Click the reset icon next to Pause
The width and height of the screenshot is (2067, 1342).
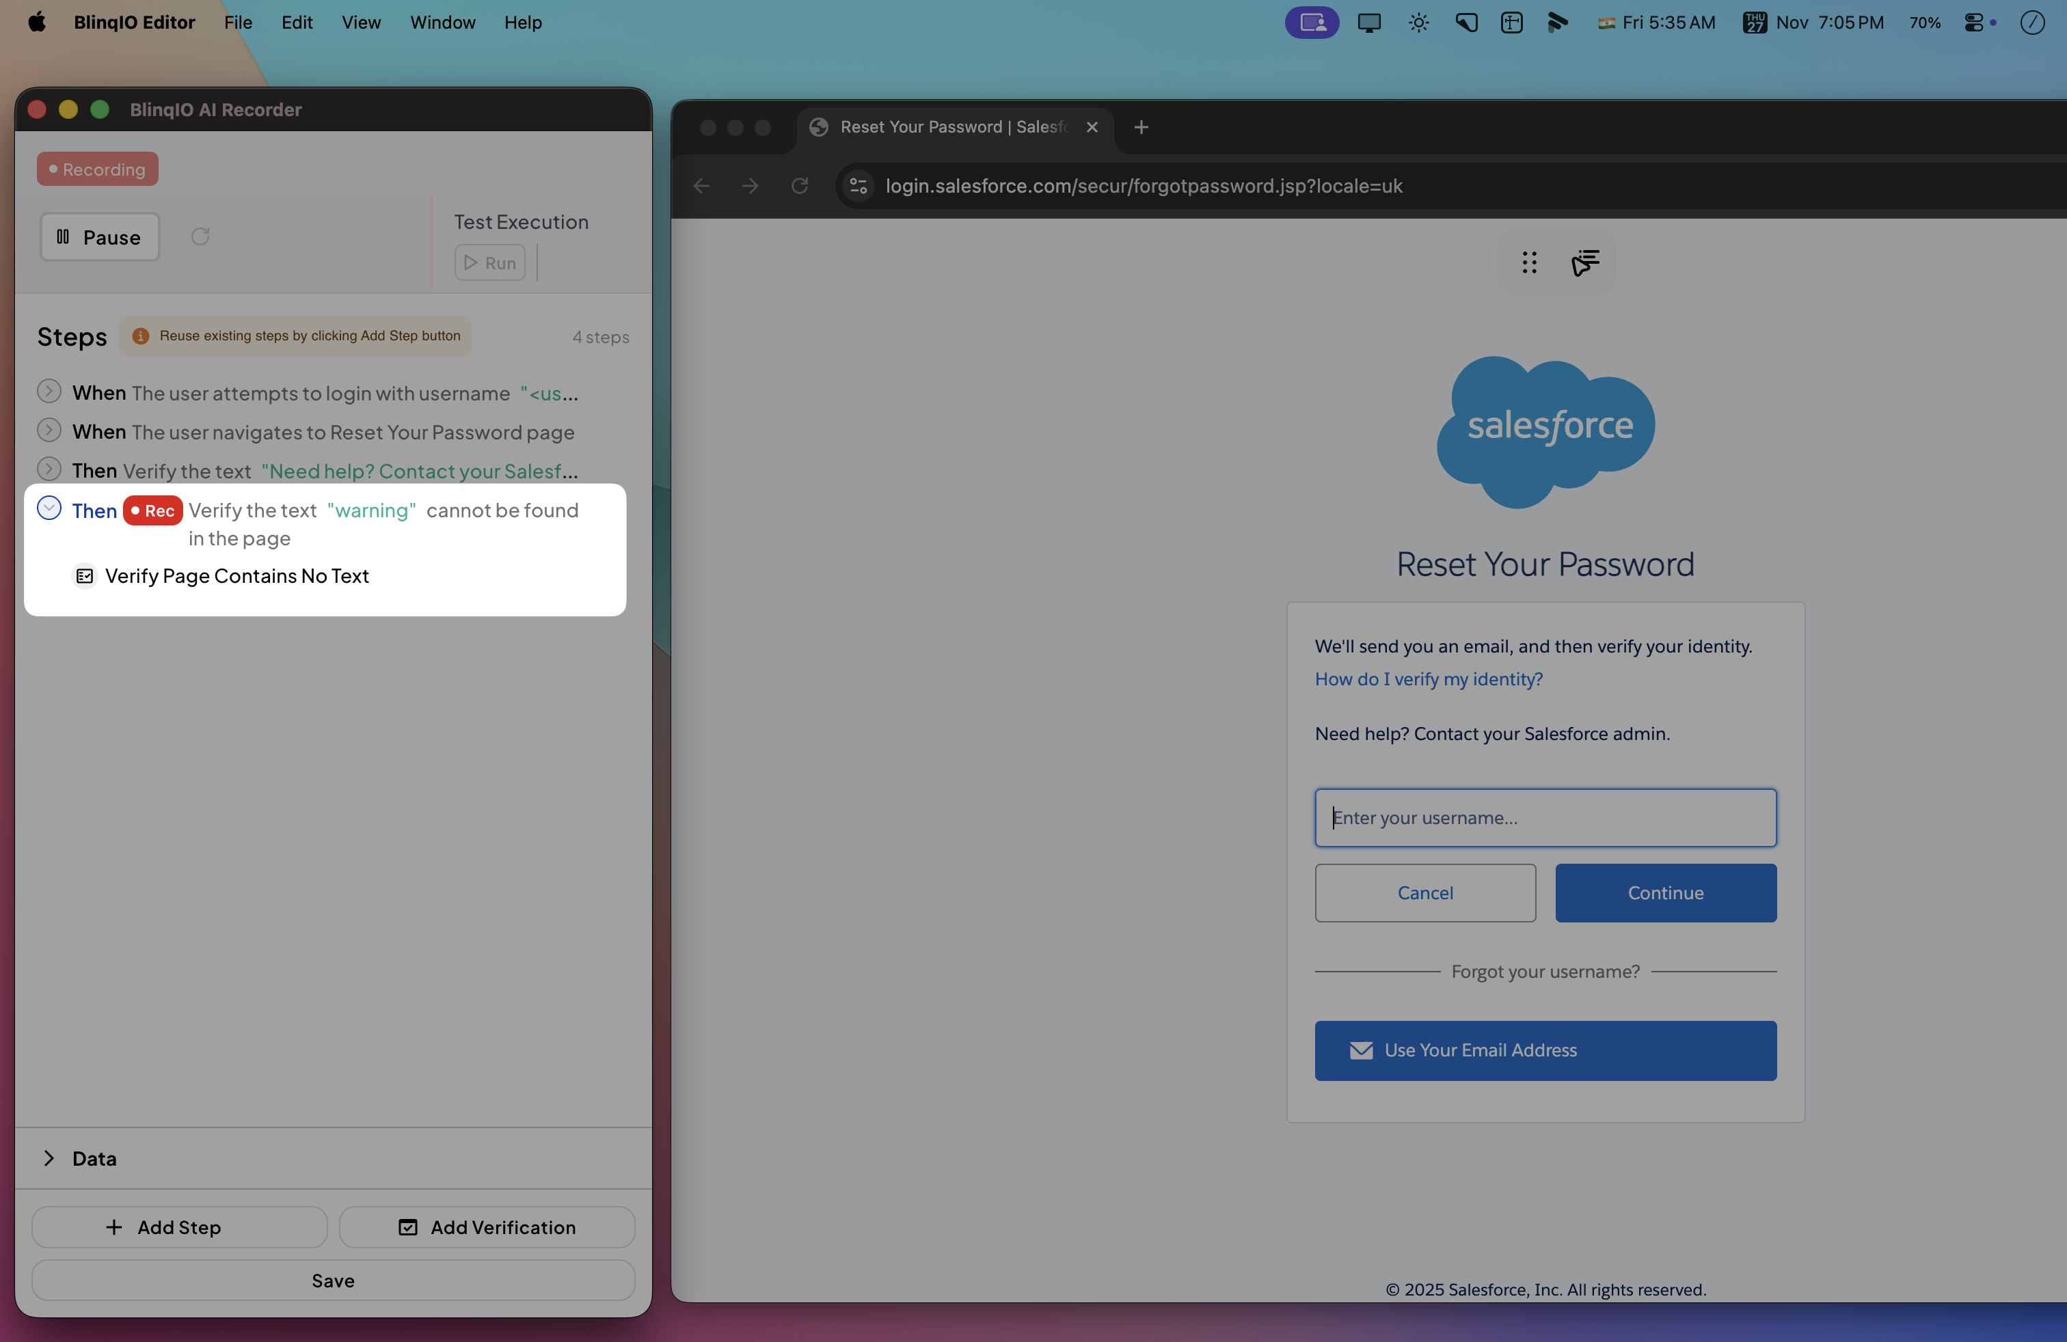click(x=201, y=236)
